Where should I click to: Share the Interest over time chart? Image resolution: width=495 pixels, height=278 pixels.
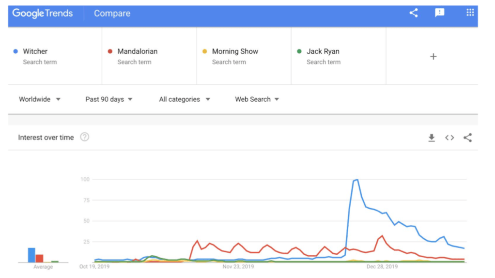click(x=467, y=138)
